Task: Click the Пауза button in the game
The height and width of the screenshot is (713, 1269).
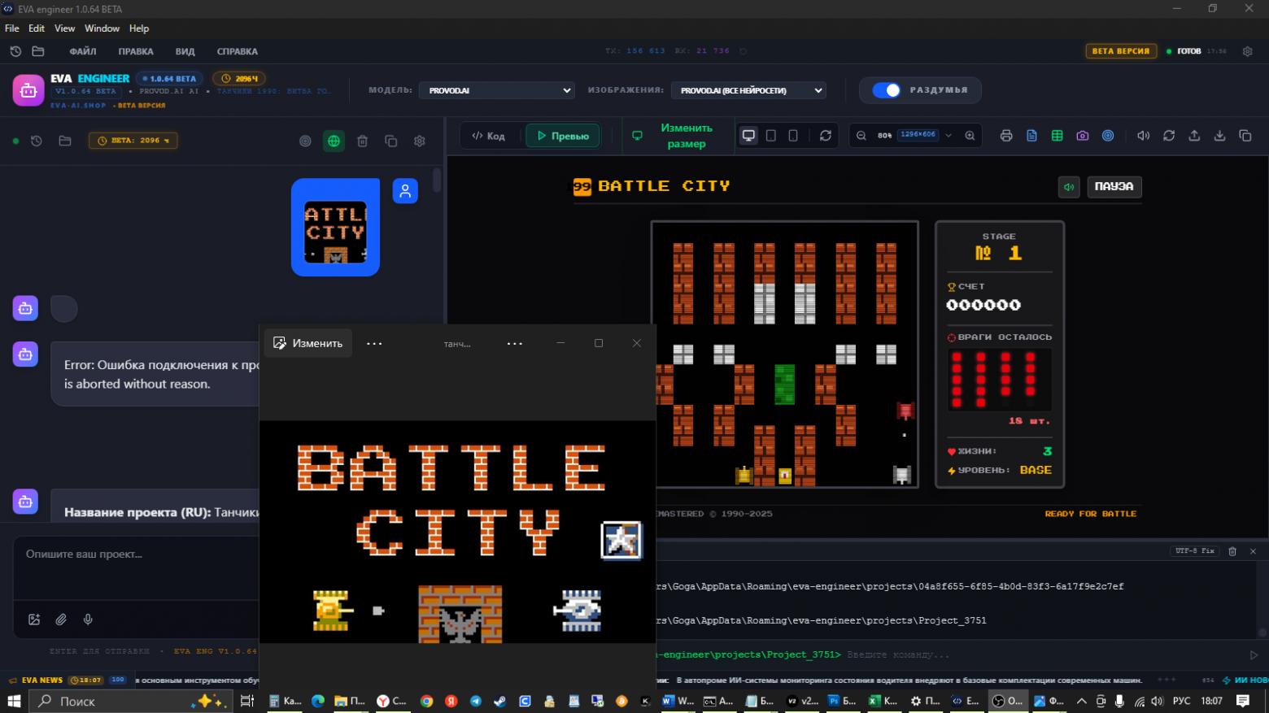Action: click(x=1114, y=187)
